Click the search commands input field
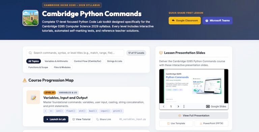This screenshot has width=259, height=132. (75, 53)
